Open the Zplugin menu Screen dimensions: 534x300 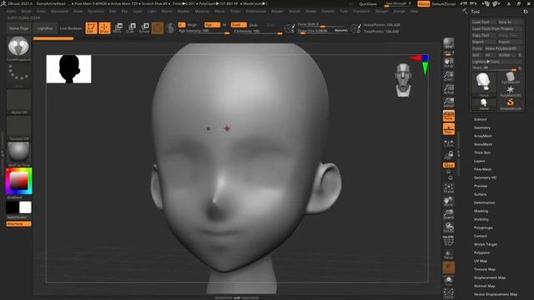coord(381,11)
